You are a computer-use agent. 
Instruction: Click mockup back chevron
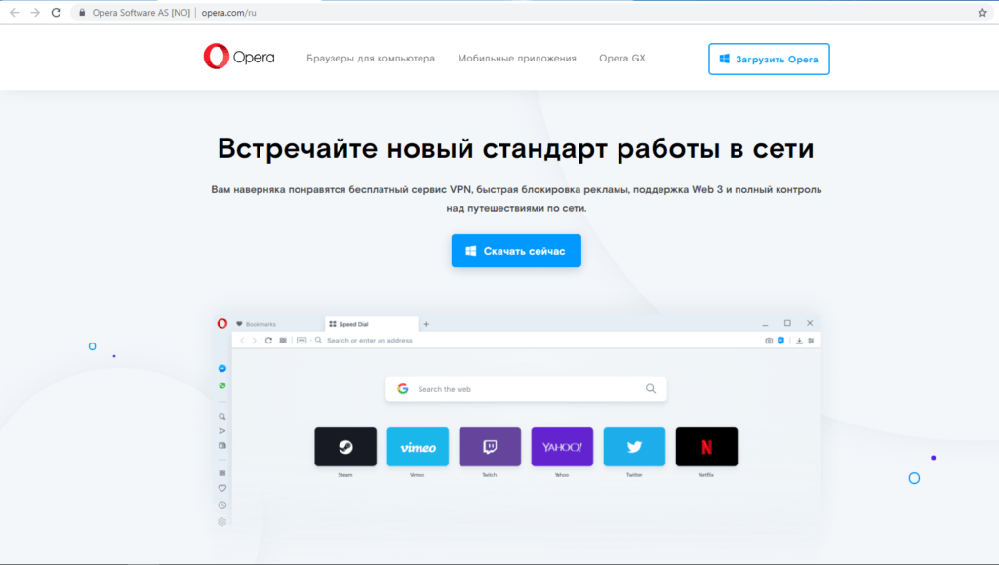point(242,341)
